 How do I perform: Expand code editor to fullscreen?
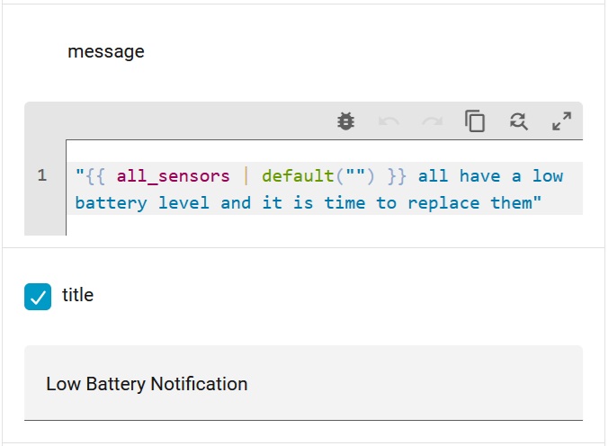[x=561, y=121]
